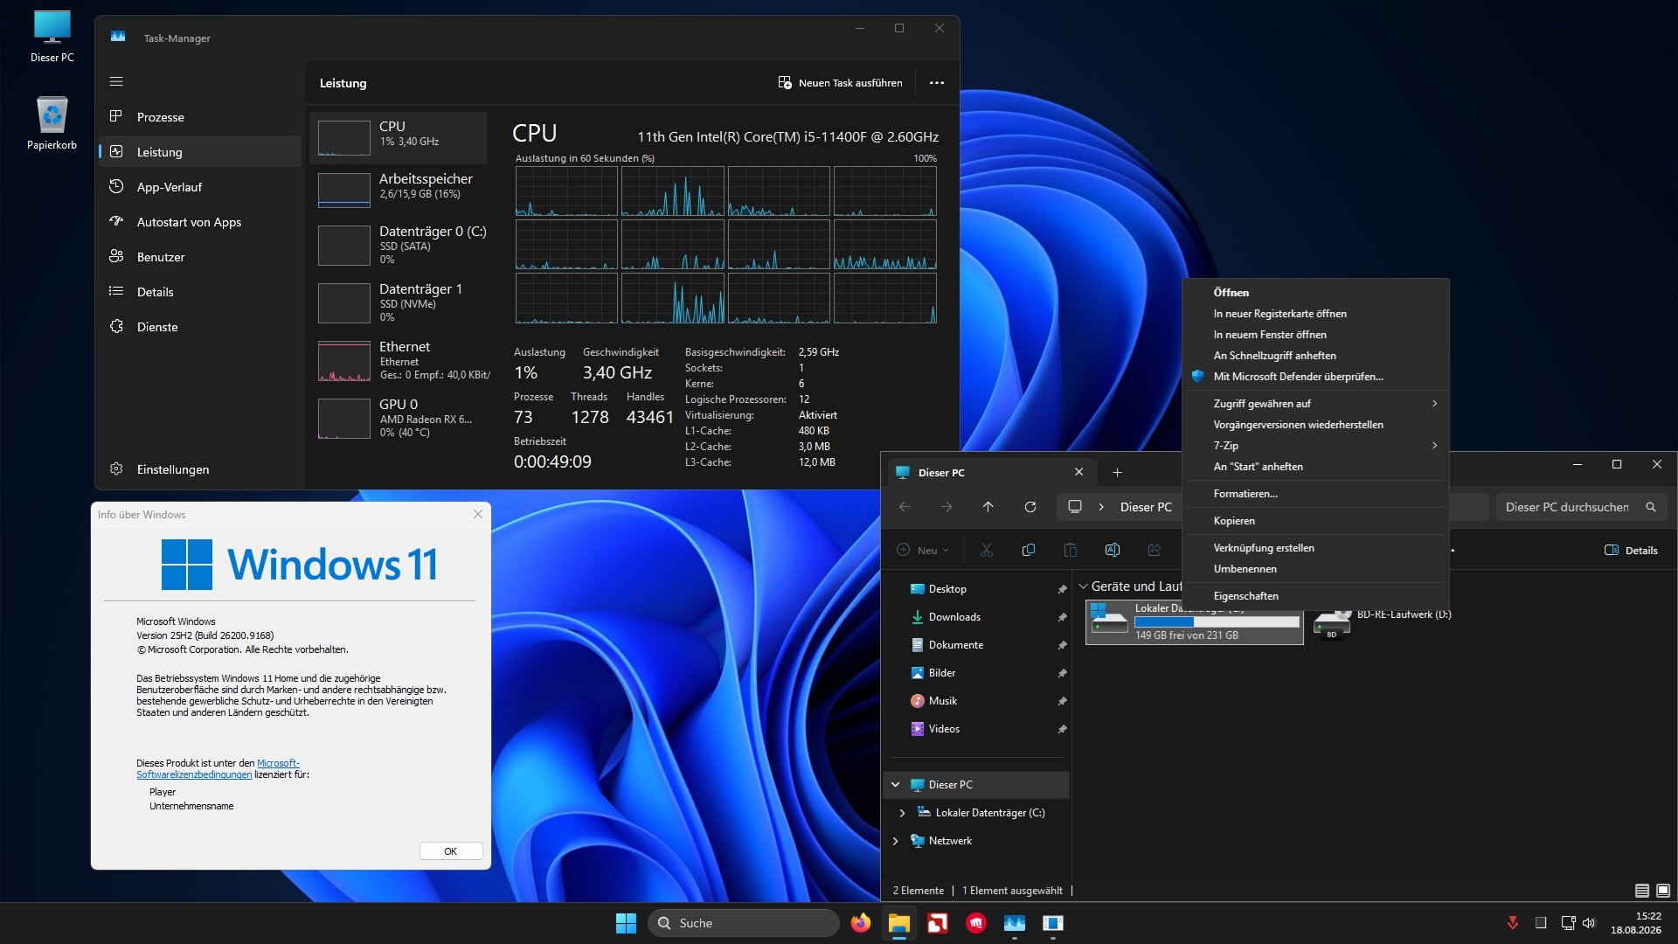This screenshot has width=1678, height=944.
Task: Open the Task Manager hamburger navigation menu
Action: (x=116, y=81)
